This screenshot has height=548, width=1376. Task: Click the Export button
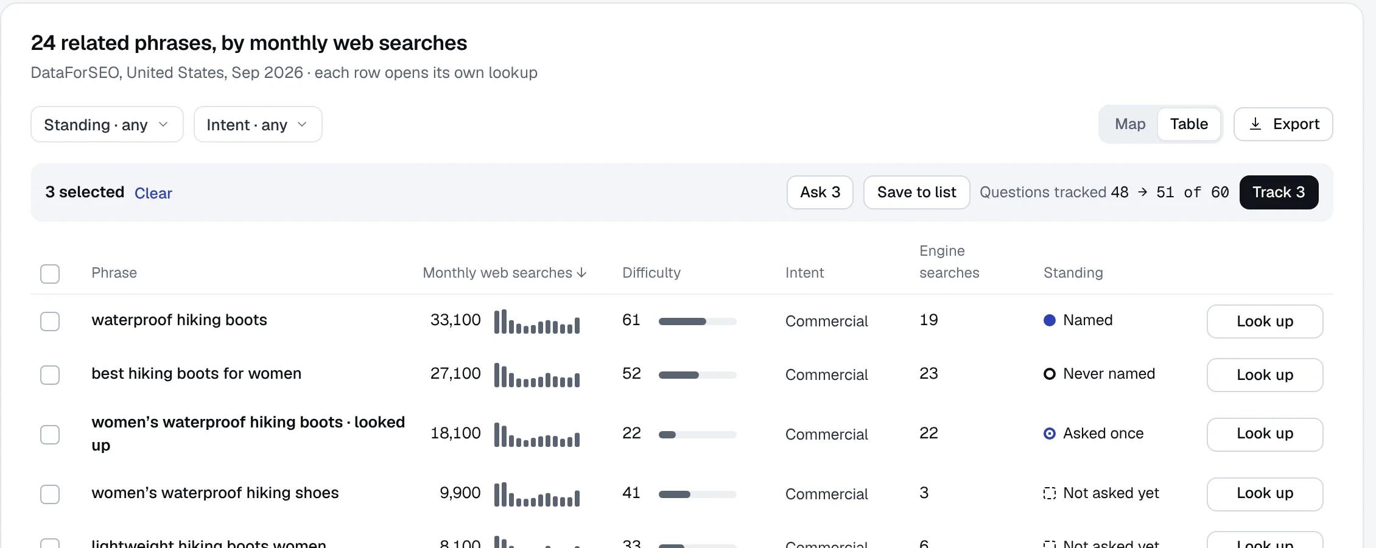(1283, 124)
